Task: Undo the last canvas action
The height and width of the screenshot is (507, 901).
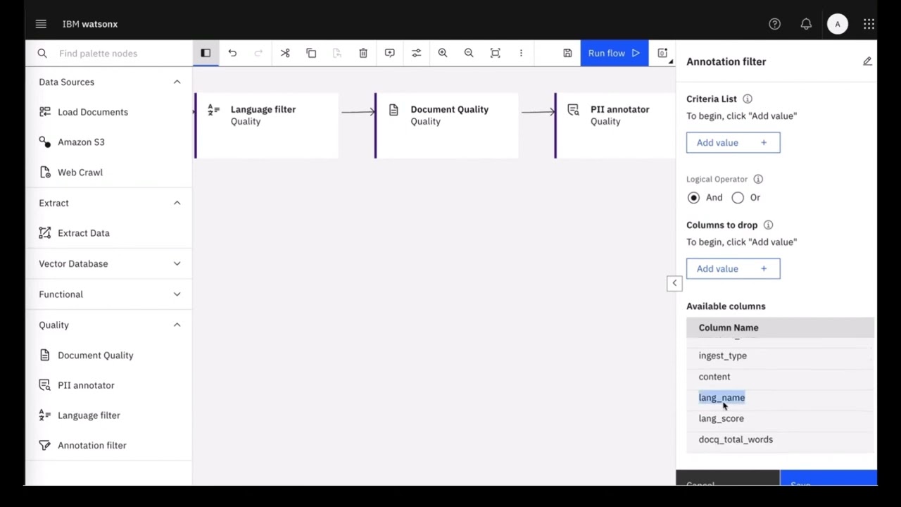Action: click(x=232, y=53)
